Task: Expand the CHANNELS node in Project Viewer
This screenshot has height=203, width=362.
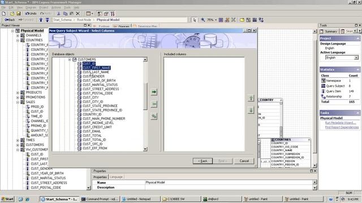Action: pos(18,36)
